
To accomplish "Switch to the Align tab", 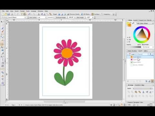I will point(143,85).
